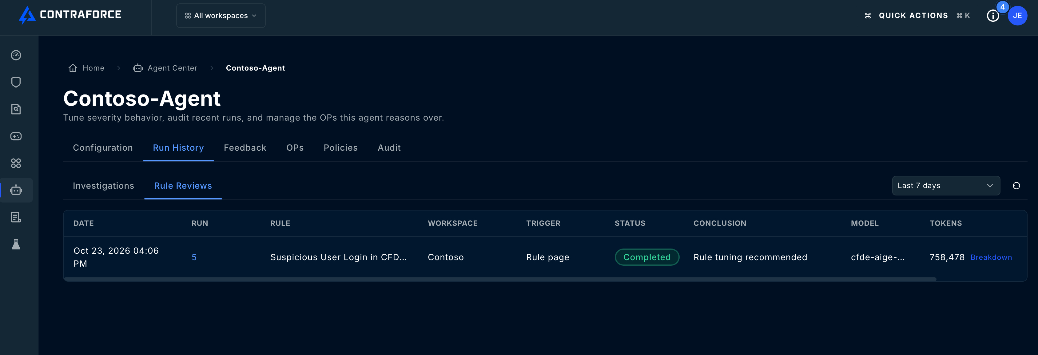
Task: Click the Home breadcrumb link
Action: point(93,68)
